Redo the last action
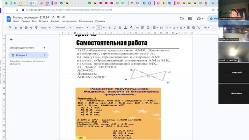 [21, 28]
